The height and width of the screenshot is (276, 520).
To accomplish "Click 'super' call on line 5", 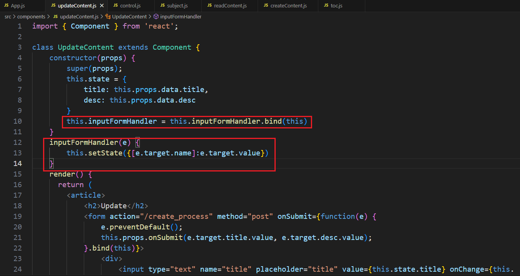I will point(77,69).
